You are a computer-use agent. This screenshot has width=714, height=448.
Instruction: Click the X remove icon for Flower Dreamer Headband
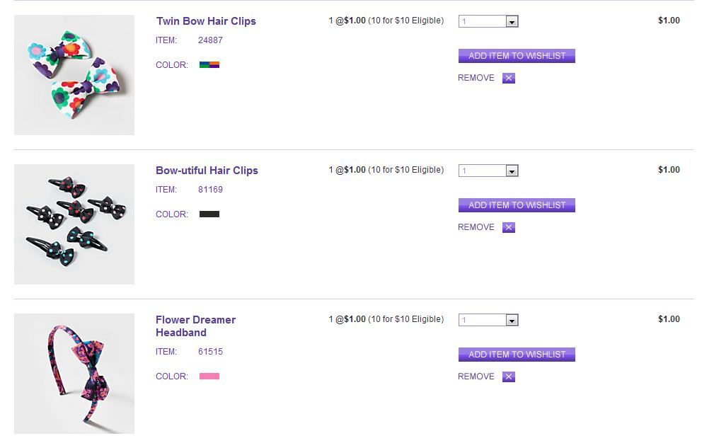[x=509, y=377]
